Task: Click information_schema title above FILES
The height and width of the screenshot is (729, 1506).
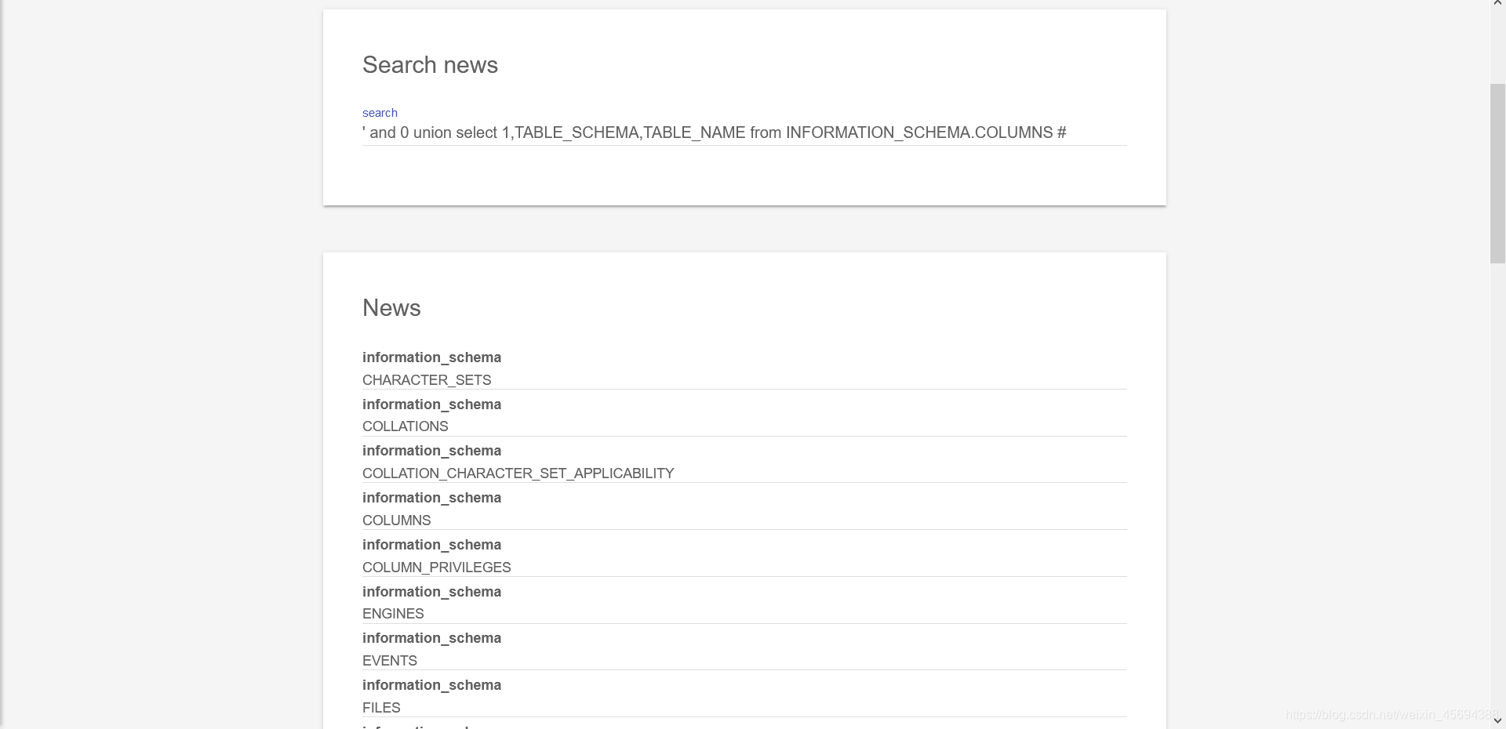Action: click(x=431, y=685)
